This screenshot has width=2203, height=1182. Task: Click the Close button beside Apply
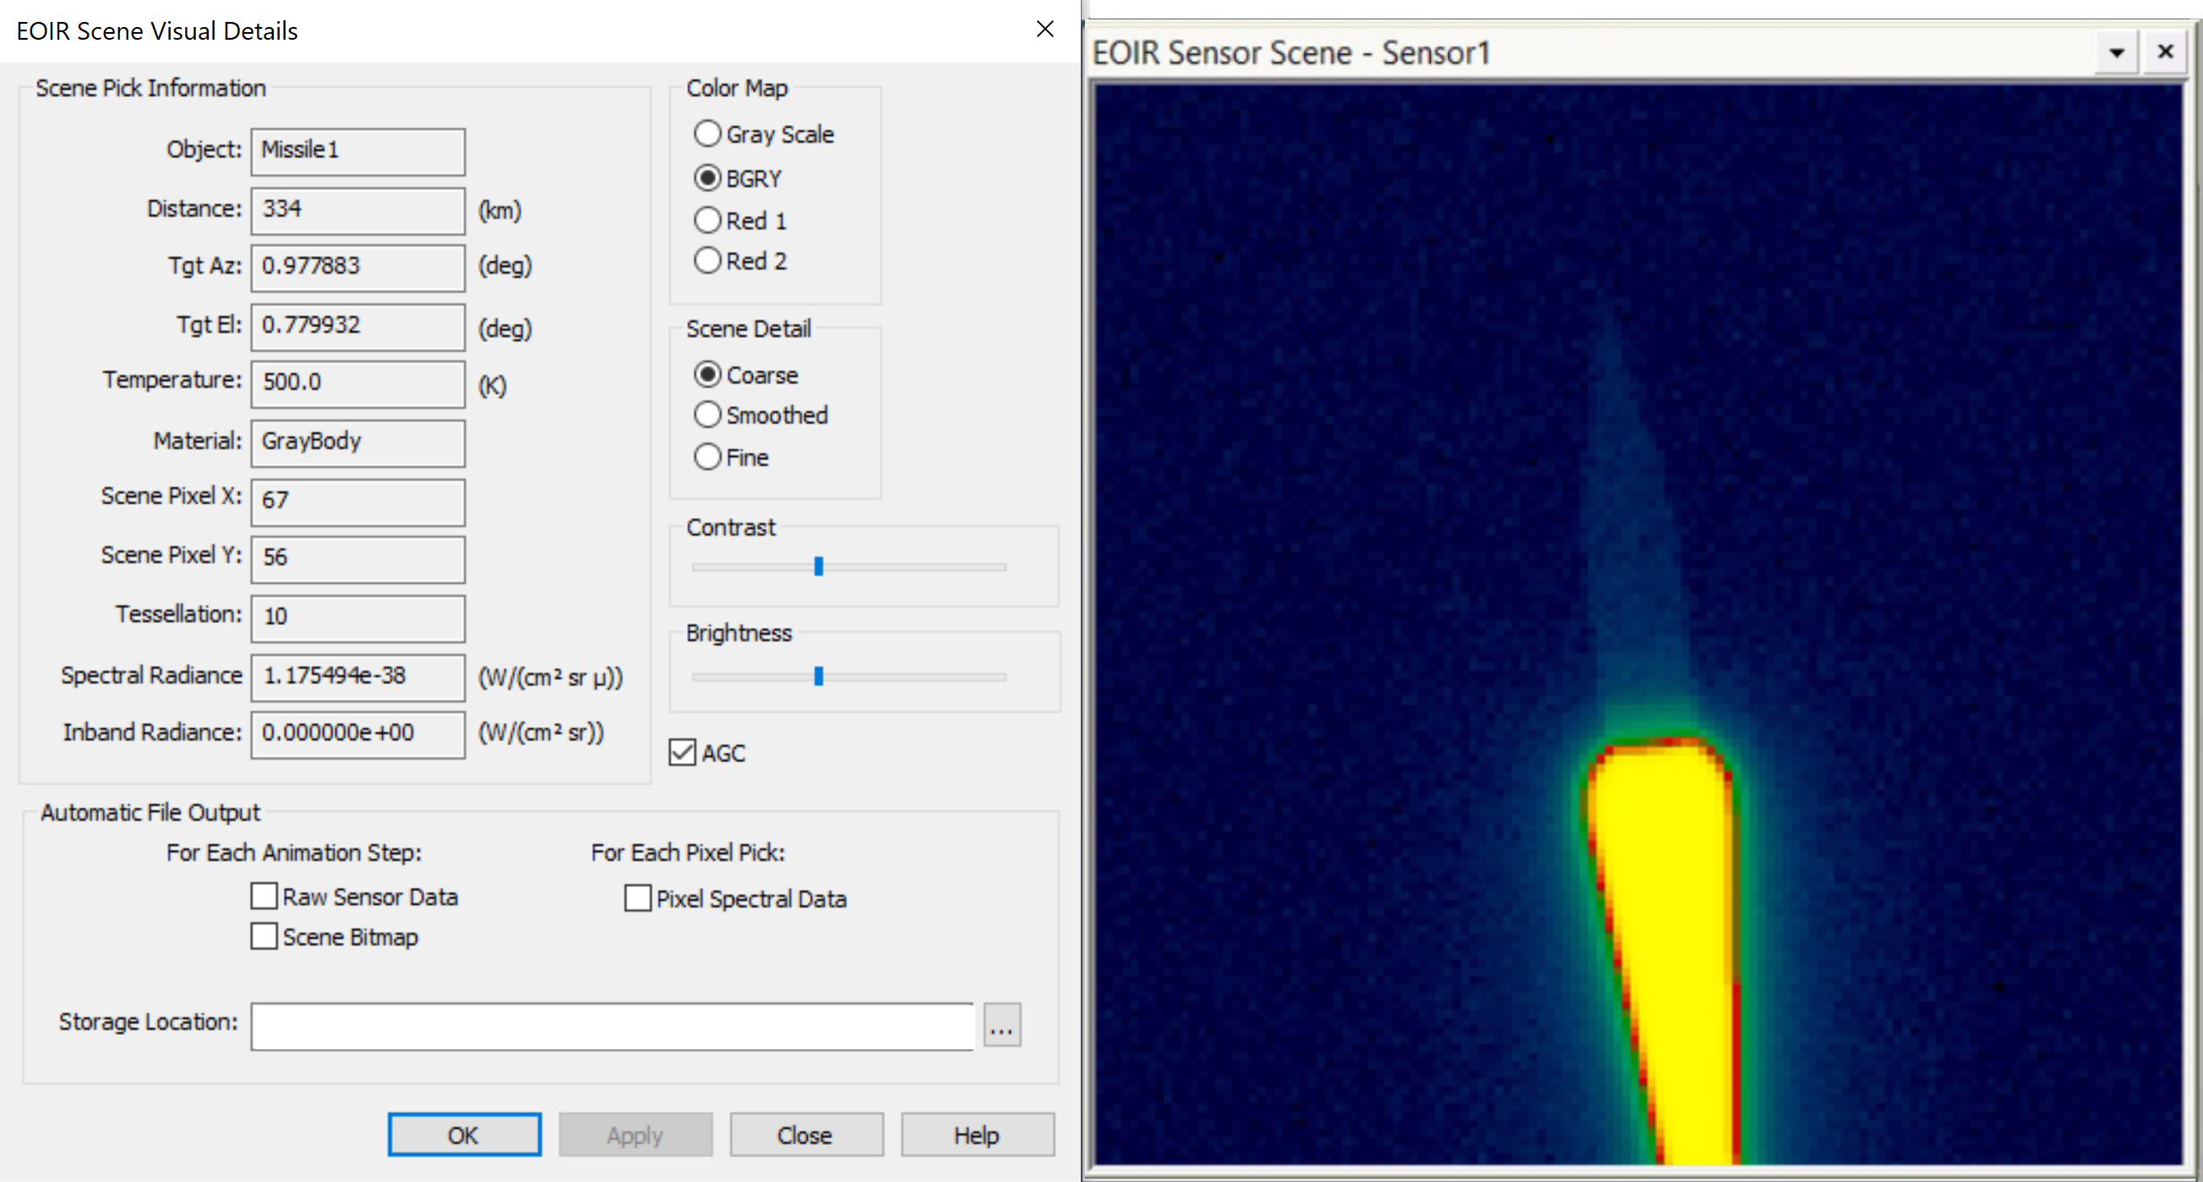click(805, 1135)
